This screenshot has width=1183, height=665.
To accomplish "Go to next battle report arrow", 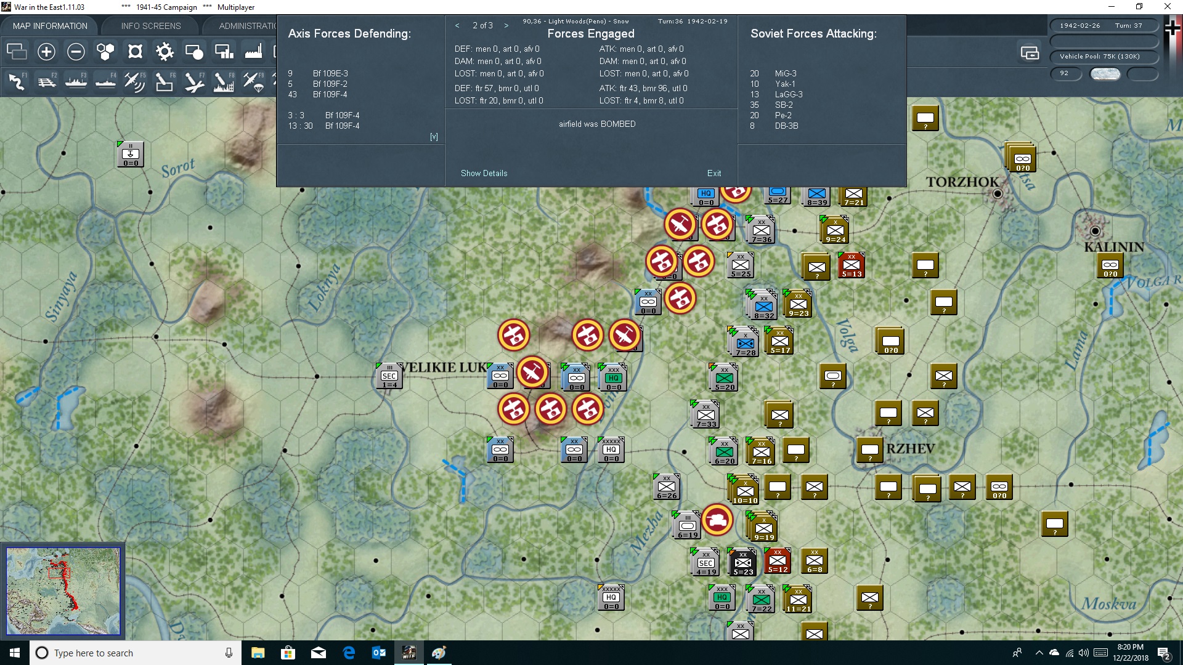I will (506, 25).
